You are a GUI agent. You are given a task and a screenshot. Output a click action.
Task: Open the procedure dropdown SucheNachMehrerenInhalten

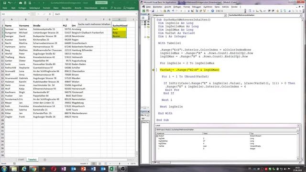point(301,15)
